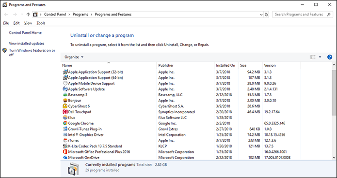
Task: Click the scrollbar up arrow
Action: [334, 64]
